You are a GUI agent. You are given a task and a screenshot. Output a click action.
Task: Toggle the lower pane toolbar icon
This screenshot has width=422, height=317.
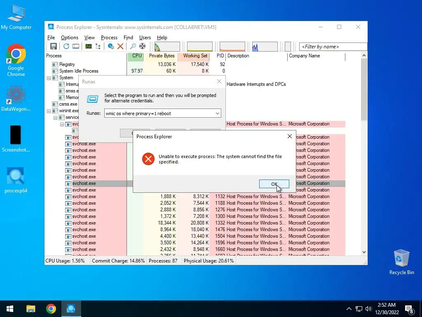(x=76, y=46)
